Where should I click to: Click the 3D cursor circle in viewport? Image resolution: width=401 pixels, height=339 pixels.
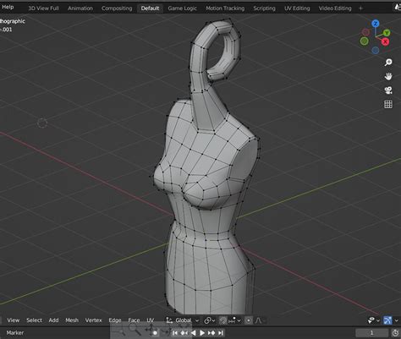click(x=42, y=123)
